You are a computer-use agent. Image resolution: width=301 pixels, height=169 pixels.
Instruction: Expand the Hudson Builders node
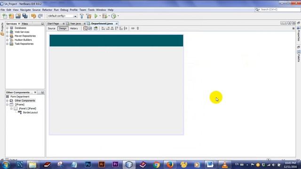click(8, 40)
